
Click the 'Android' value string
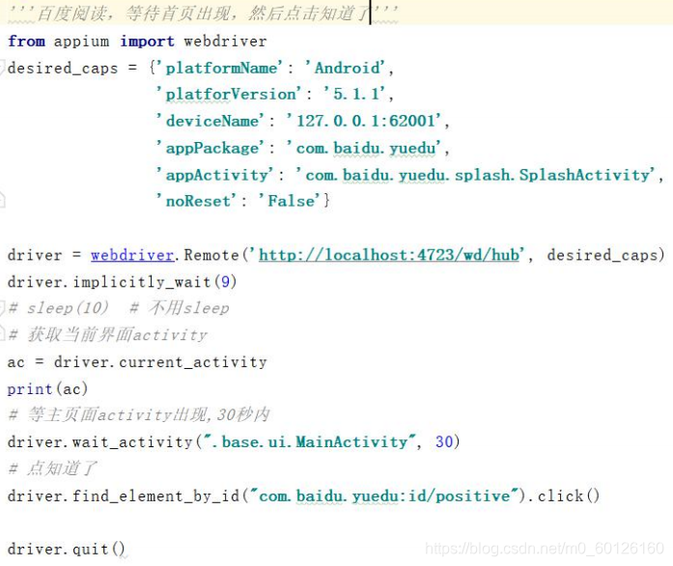click(345, 68)
